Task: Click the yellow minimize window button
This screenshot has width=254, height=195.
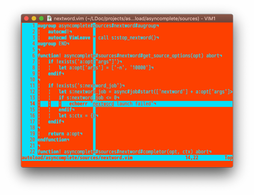Action: tap(34, 18)
